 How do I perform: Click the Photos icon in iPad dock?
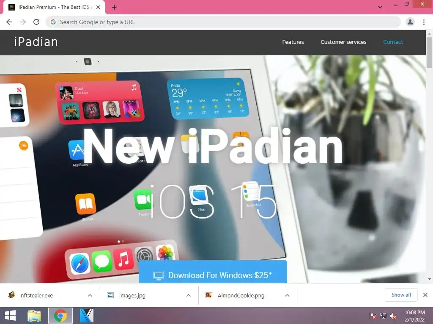coord(165,253)
